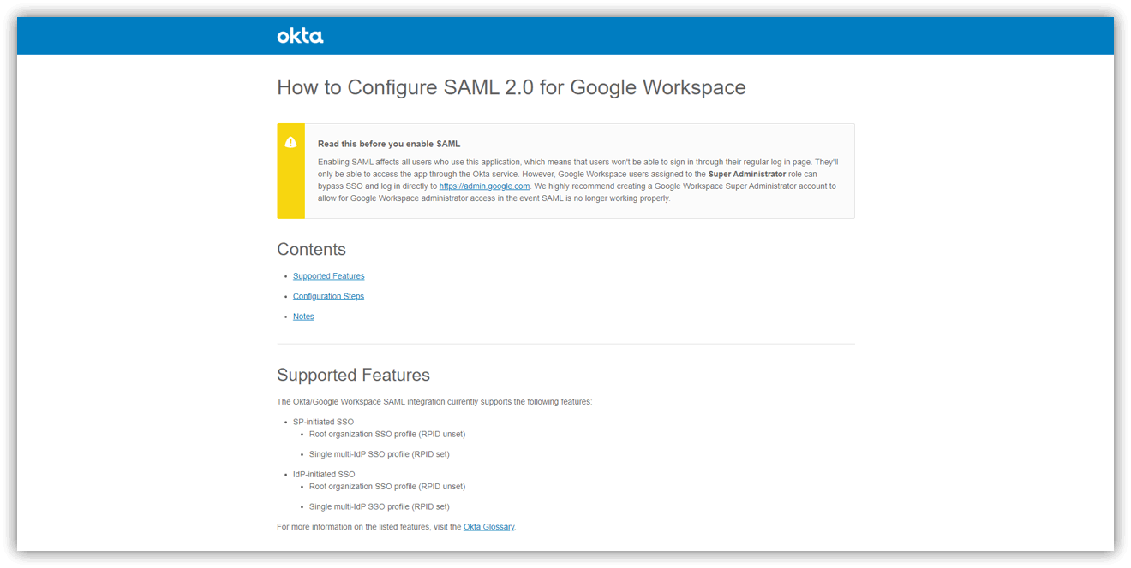Click the page title 'How to Configure SAML 2.0'
This screenshot has width=1131, height=568.
[x=511, y=87]
